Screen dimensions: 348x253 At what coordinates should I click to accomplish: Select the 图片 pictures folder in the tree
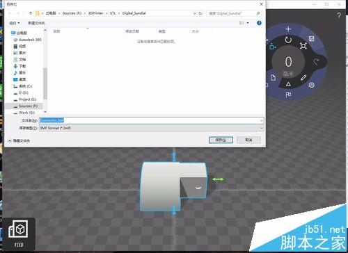click(19, 53)
